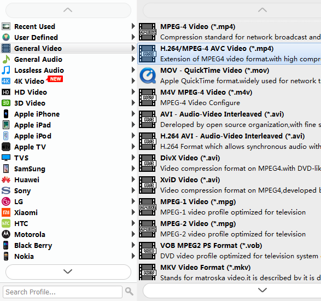
Task: Click the QuickTime MOV format icon
Action: click(x=148, y=76)
